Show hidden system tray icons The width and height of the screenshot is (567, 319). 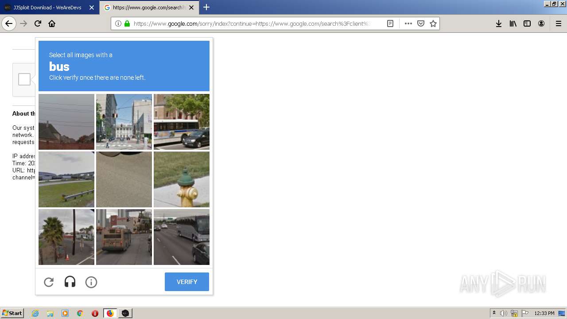pos(494,313)
